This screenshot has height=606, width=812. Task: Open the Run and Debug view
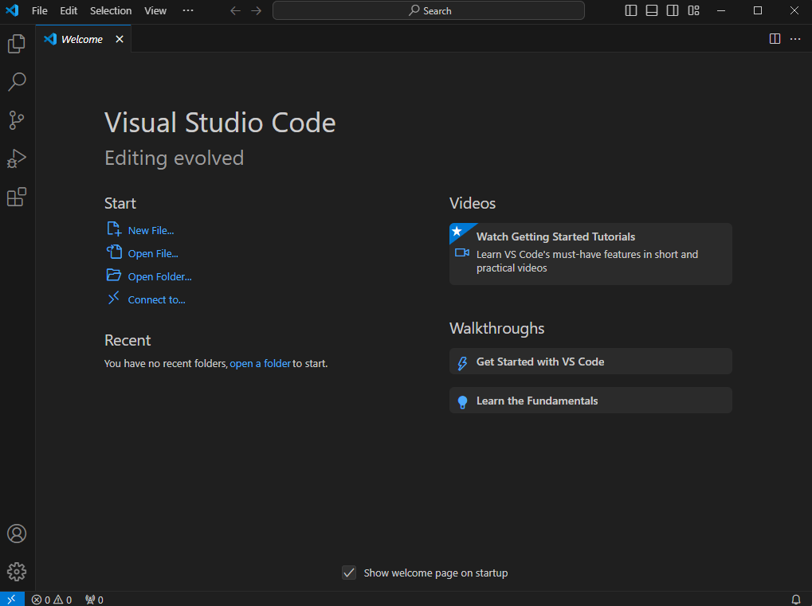(x=17, y=158)
